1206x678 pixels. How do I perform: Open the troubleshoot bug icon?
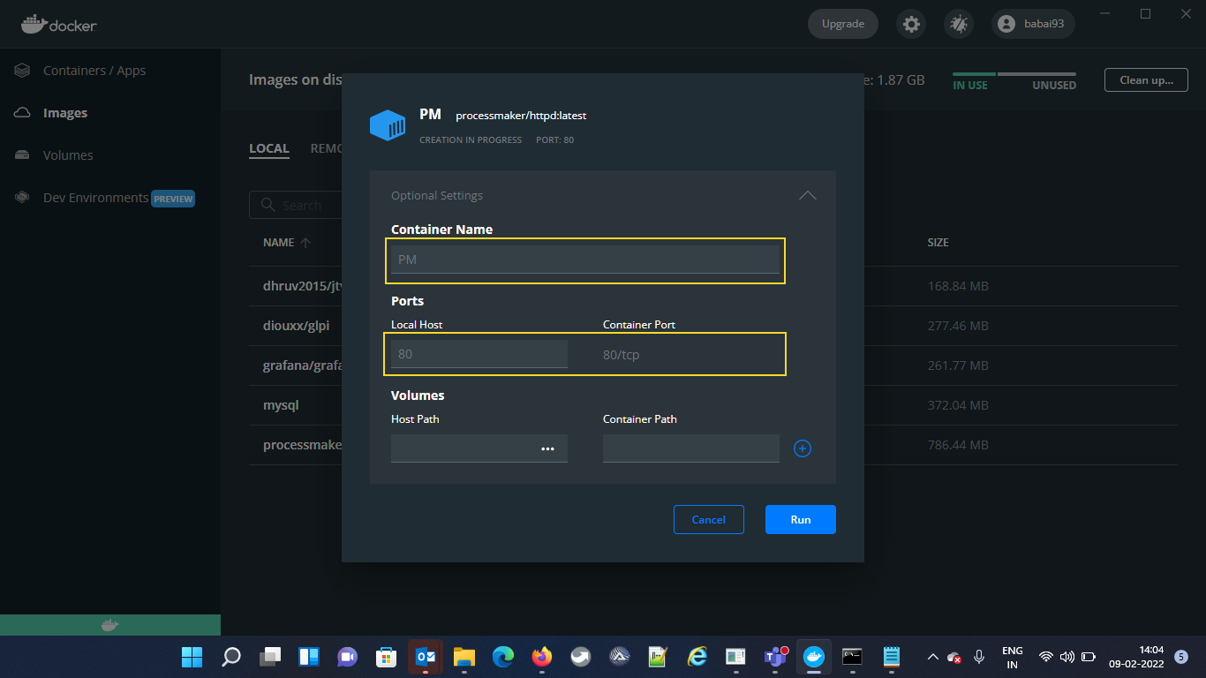pyautogui.click(x=958, y=24)
